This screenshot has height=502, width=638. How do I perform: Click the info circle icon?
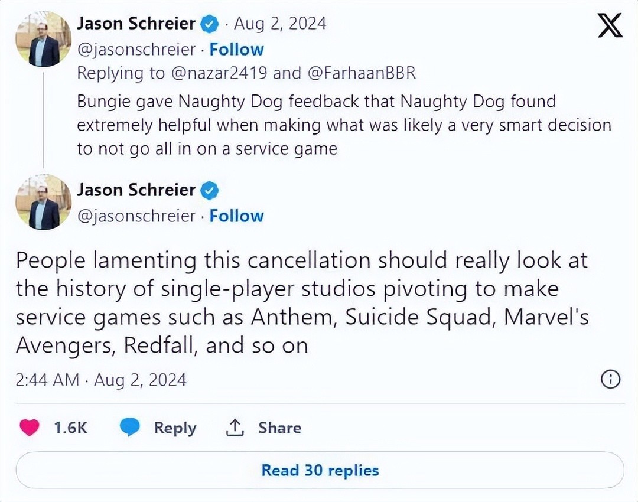(610, 380)
